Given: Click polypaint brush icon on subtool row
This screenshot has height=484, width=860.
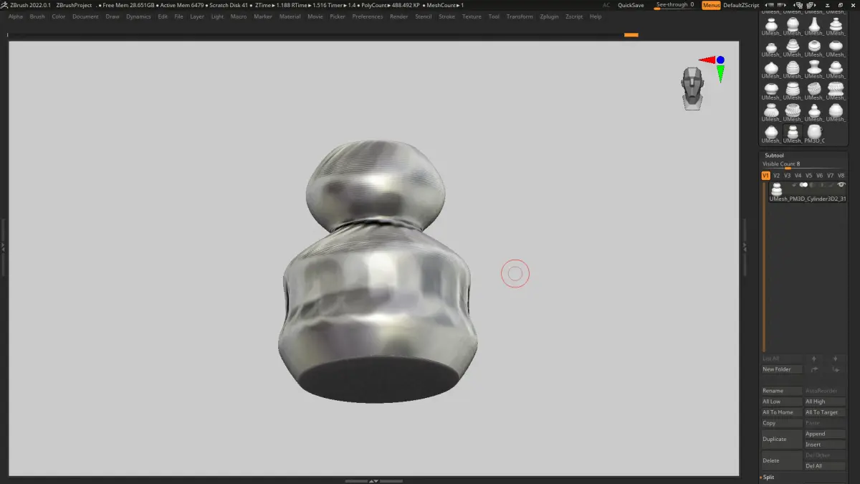Looking at the screenshot, I should pyautogui.click(x=831, y=185).
